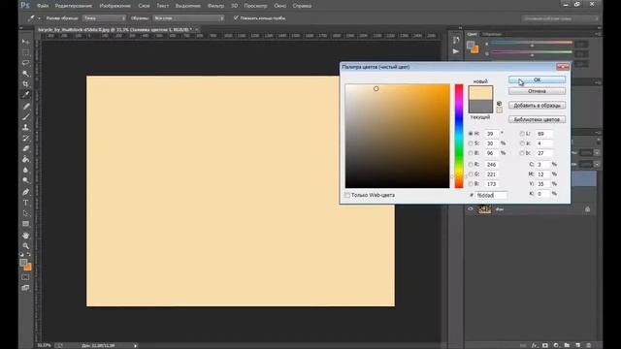Image resolution: width=621 pixels, height=349 pixels.
Task: Open the Слои menu
Action: 144,6
